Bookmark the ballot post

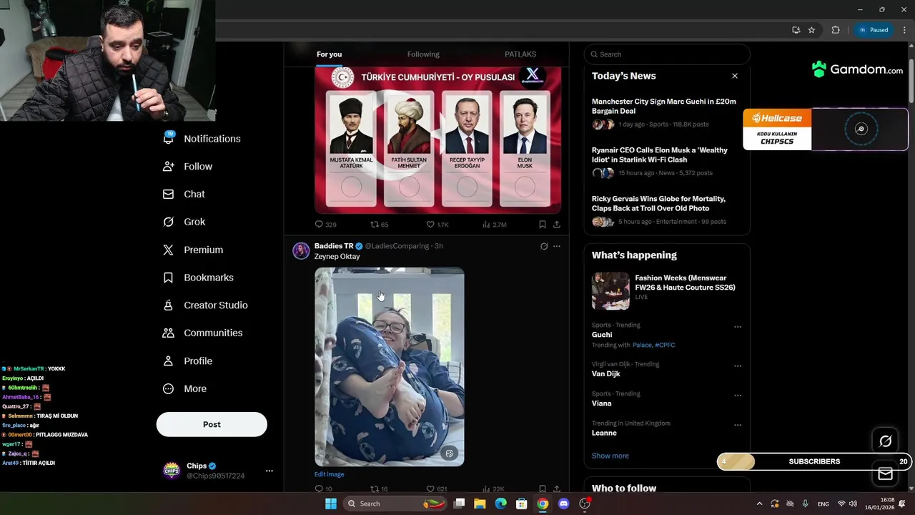(x=543, y=225)
